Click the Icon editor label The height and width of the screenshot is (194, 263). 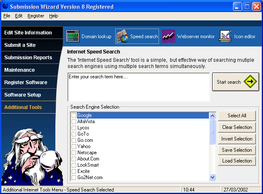coord(245,36)
